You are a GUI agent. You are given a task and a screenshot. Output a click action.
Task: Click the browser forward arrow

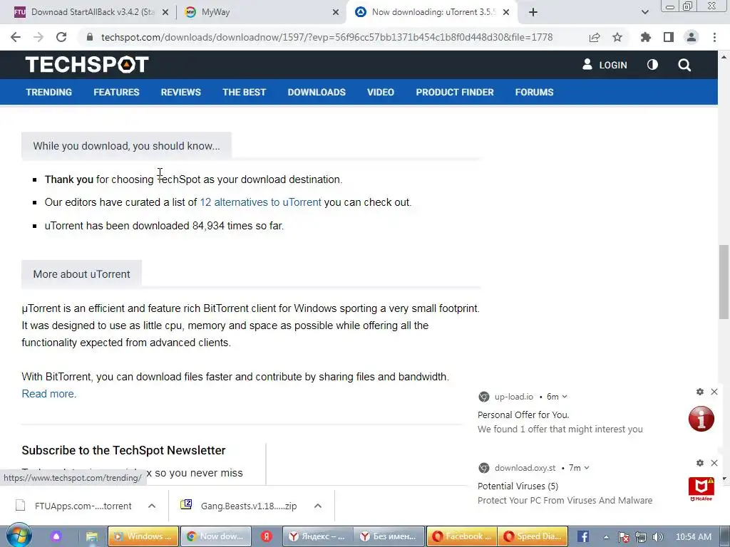click(x=38, y=37)
